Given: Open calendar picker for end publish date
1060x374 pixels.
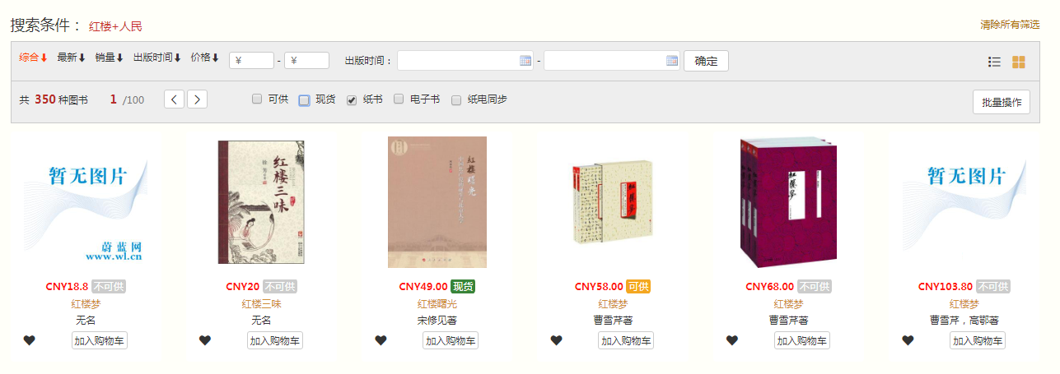Looking at the screenshot, I should click(672, 60).
